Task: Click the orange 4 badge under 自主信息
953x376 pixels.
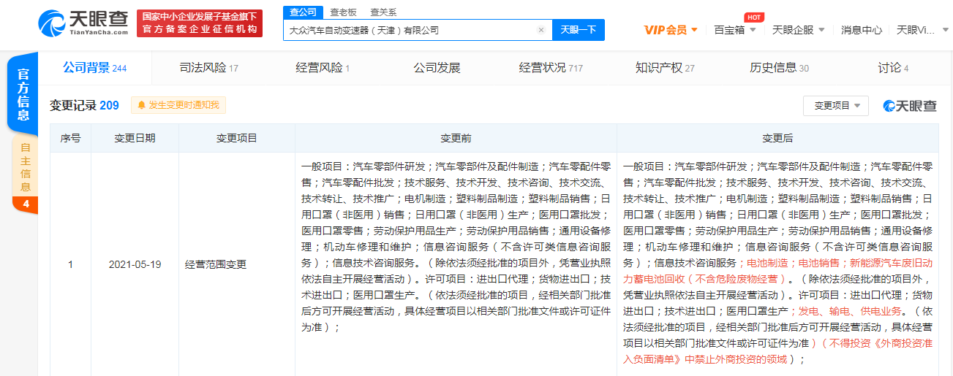Action: [x=26, y=204]
